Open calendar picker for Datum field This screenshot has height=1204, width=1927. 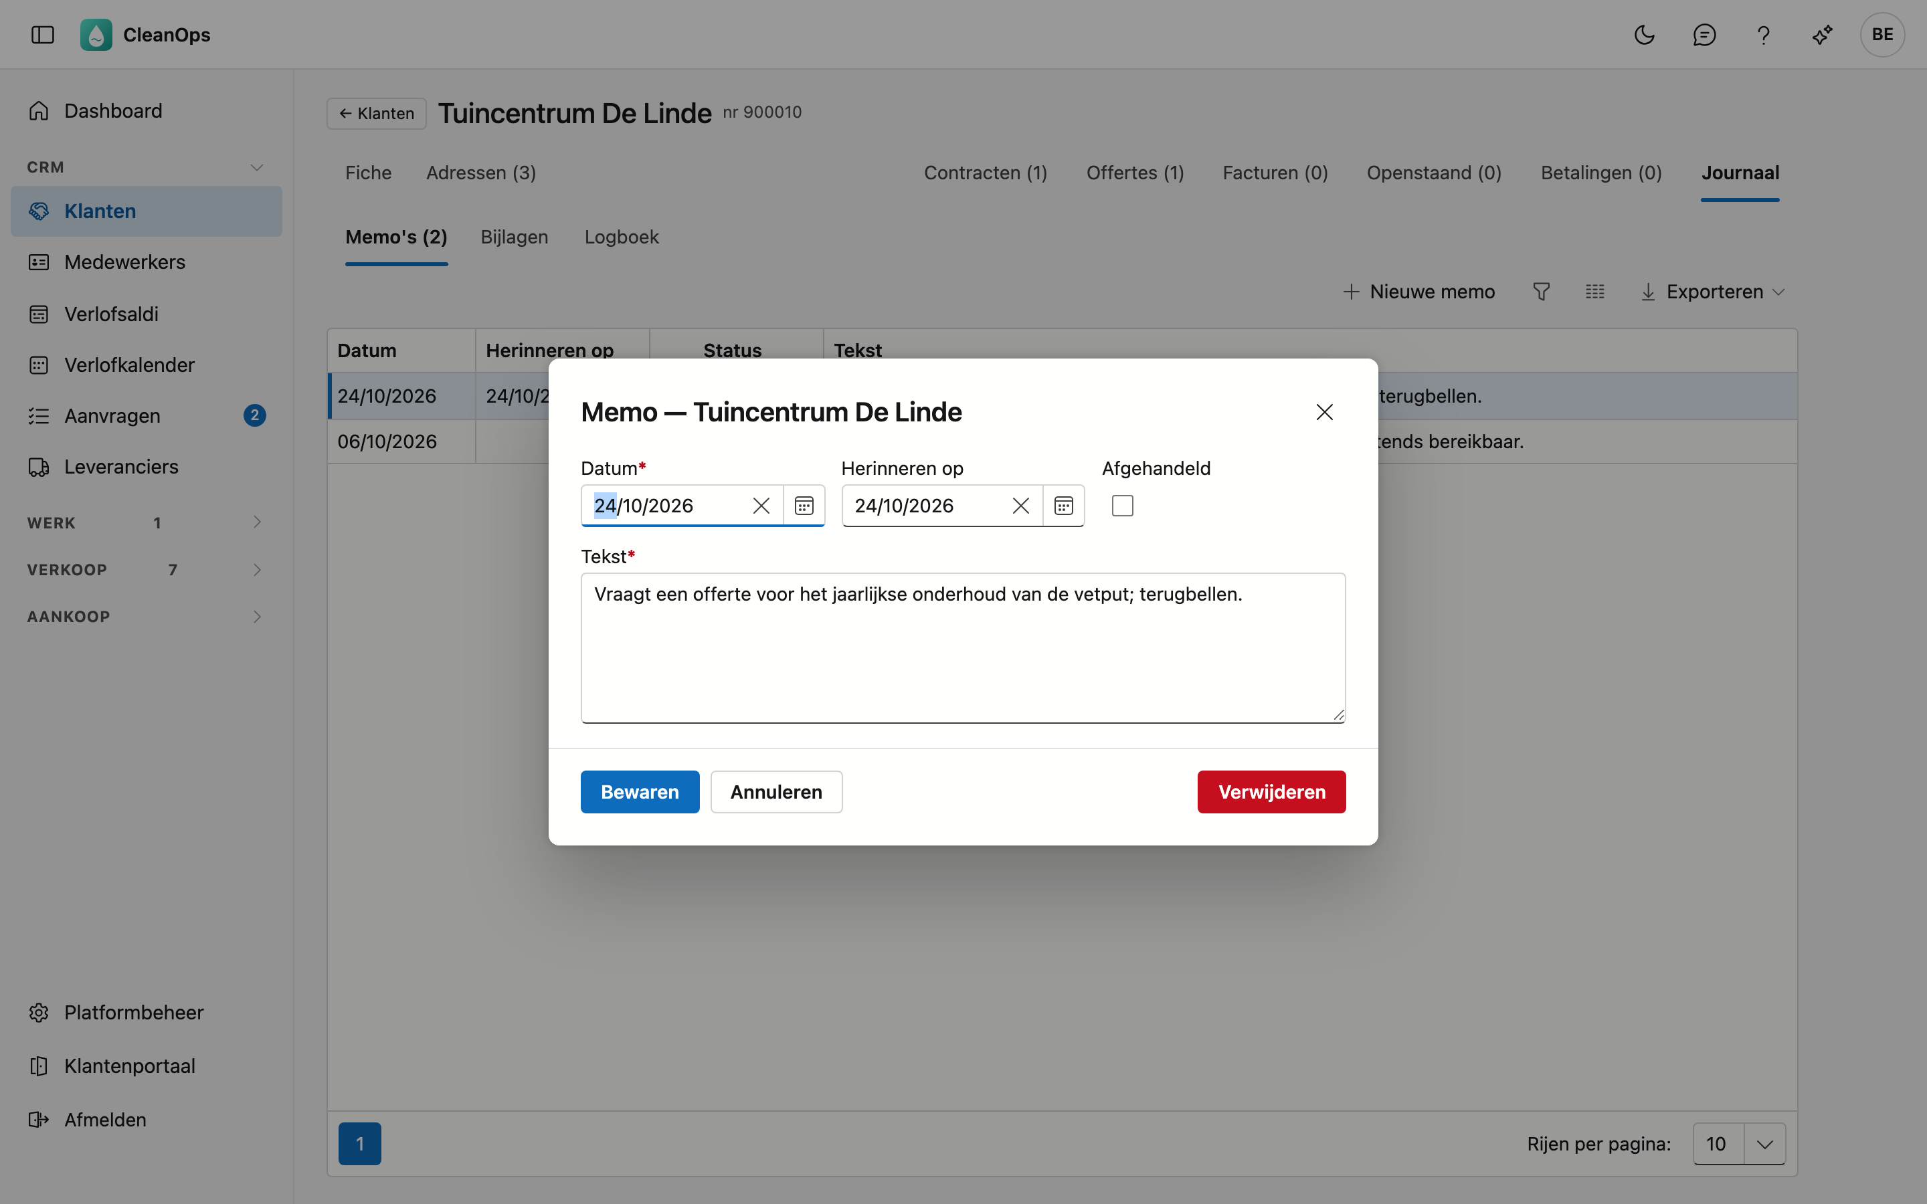pos(804,506)
